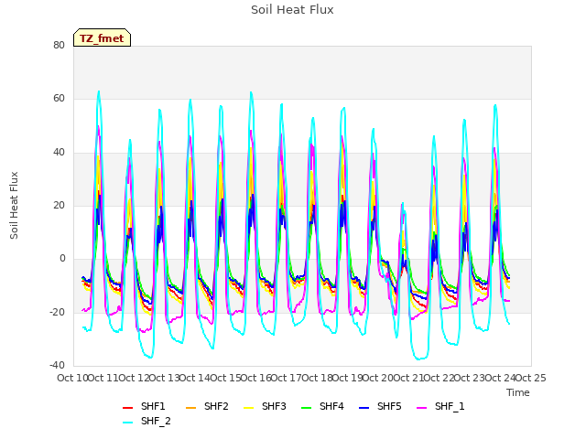Image resolution: width=586 pixels, height=439 pixels.
Task: Click the vertical Soil Heat Flux axis label
Action: click(14, 205)
